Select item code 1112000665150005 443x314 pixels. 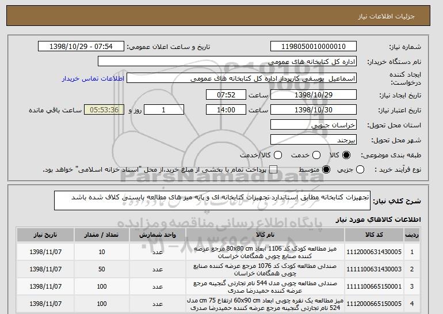click(x=374, y=304)
